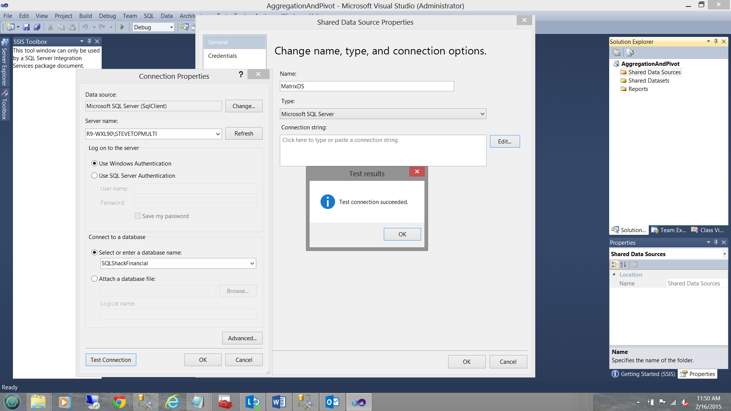Click the Connection Properties help question mark

[x=241, y=74]
